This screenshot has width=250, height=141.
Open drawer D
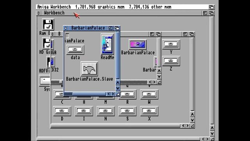click(62, 111)
